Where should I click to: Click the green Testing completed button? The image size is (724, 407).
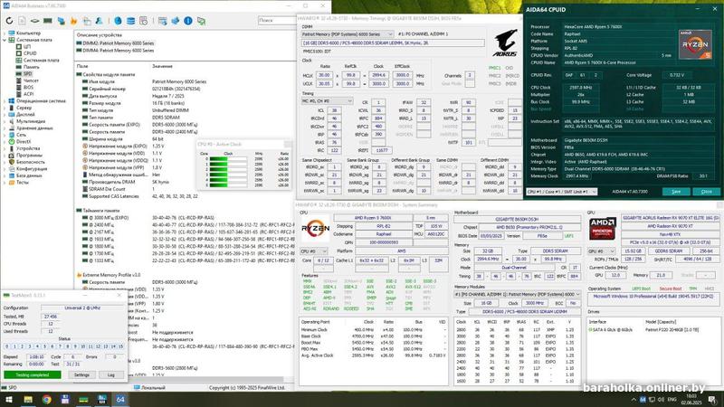click(x=33, y=374)
